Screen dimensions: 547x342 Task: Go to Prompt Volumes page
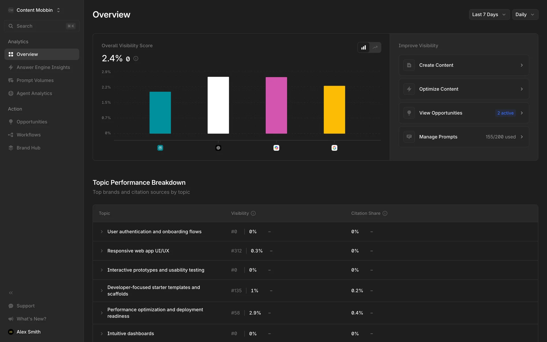click(35, 80)
